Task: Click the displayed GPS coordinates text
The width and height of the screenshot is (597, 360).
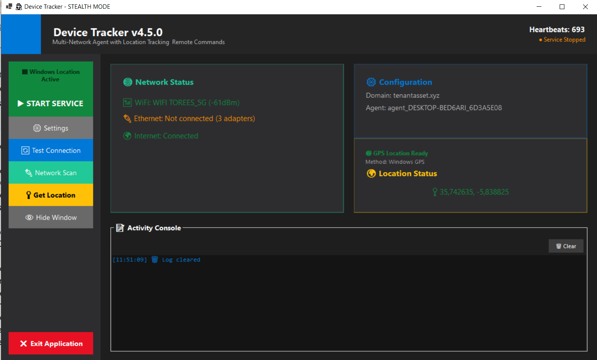Action: pos(474,192)
